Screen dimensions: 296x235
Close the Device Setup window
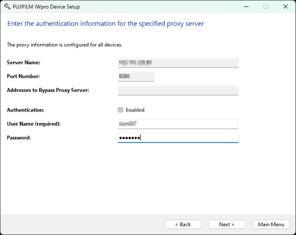coord(286,6)
